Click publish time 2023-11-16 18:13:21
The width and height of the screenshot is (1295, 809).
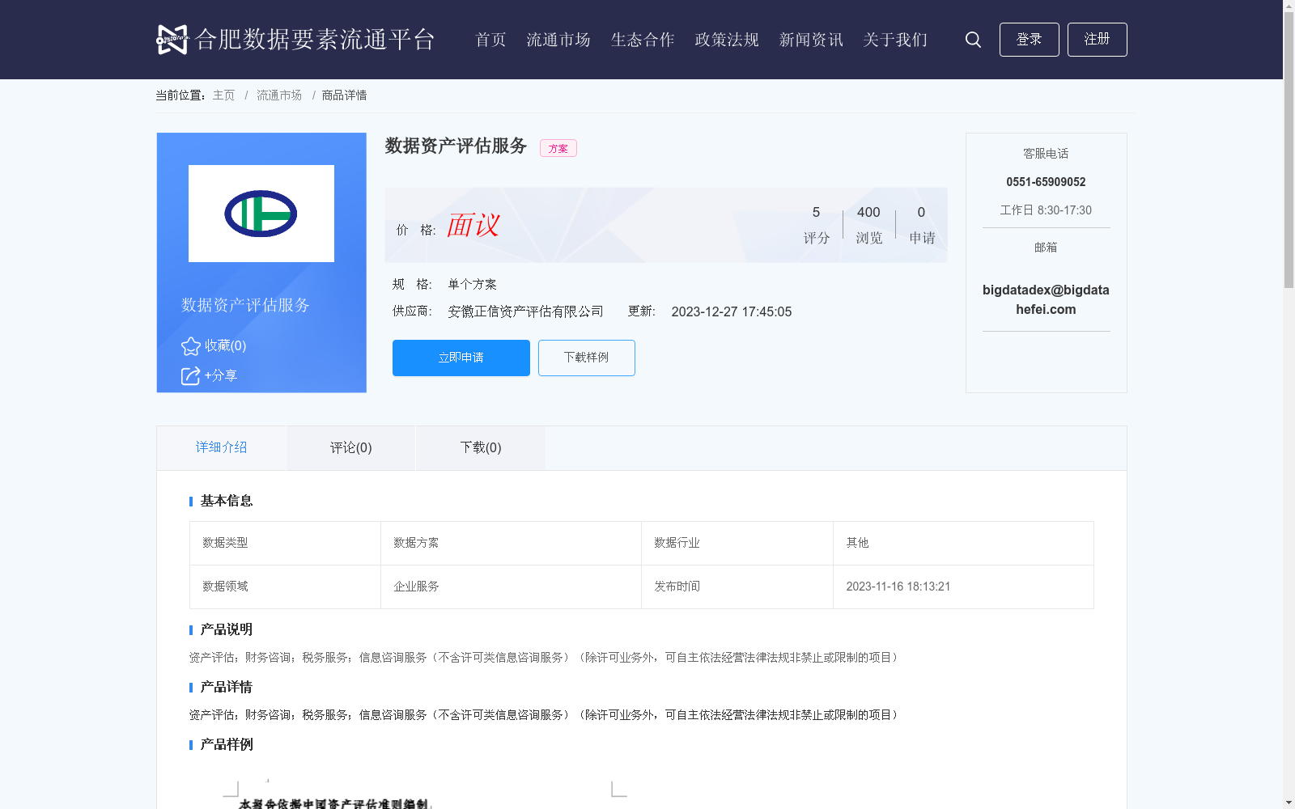898,587
